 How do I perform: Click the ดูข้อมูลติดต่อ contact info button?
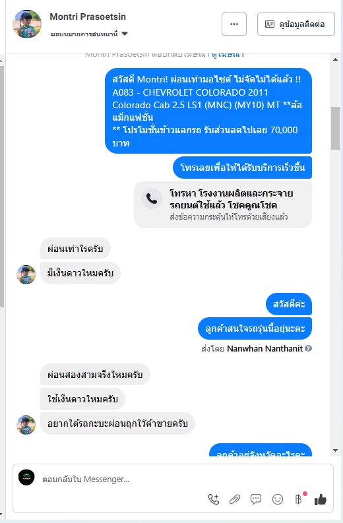(296, 24)
